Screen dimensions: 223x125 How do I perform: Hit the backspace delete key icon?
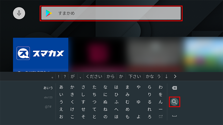pyautogui.click(x=174, y=88)
